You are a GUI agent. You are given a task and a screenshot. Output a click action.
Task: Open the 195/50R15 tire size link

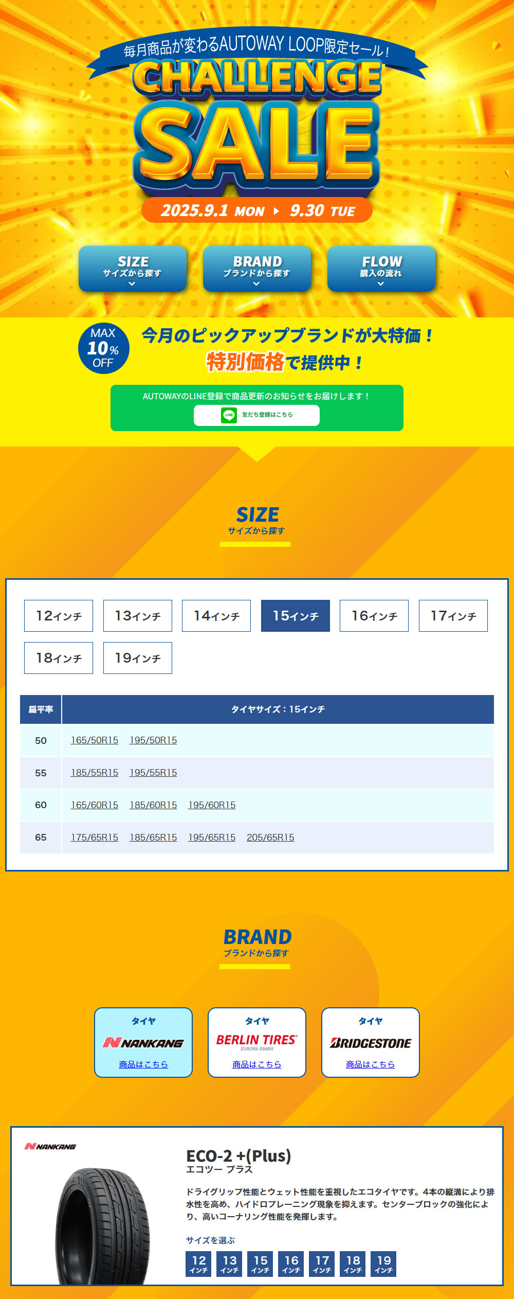[x=153, y=740]
